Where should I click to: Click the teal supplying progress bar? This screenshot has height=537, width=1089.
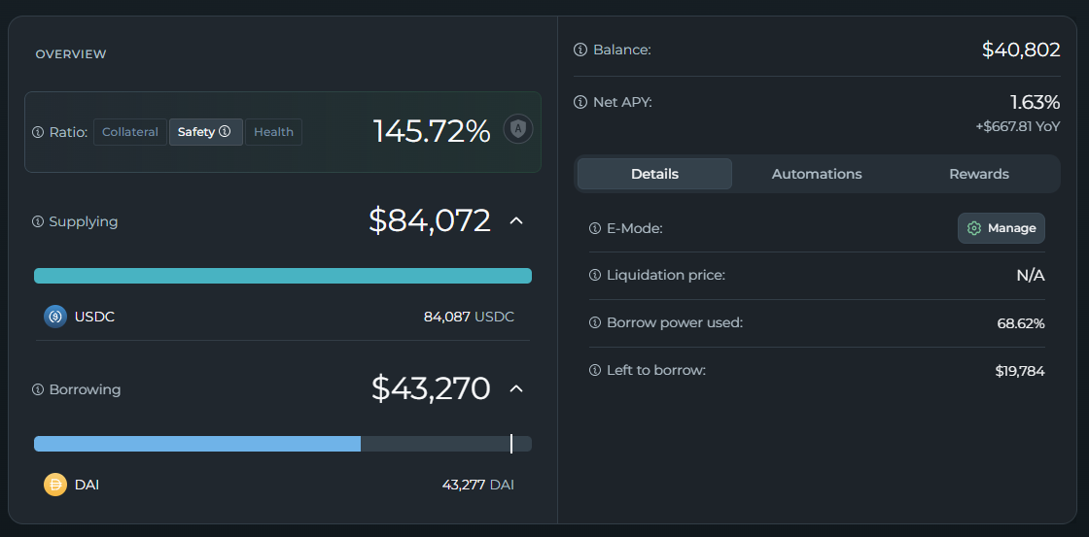[x=282, y=276]
